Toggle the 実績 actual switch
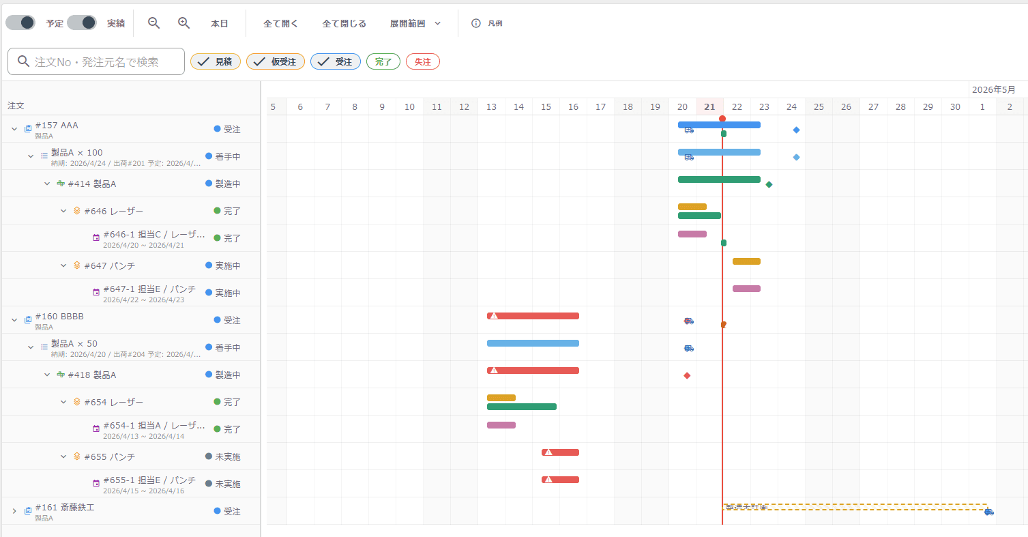The width and height of the screenshot is (1028, 537). [82, 23]
